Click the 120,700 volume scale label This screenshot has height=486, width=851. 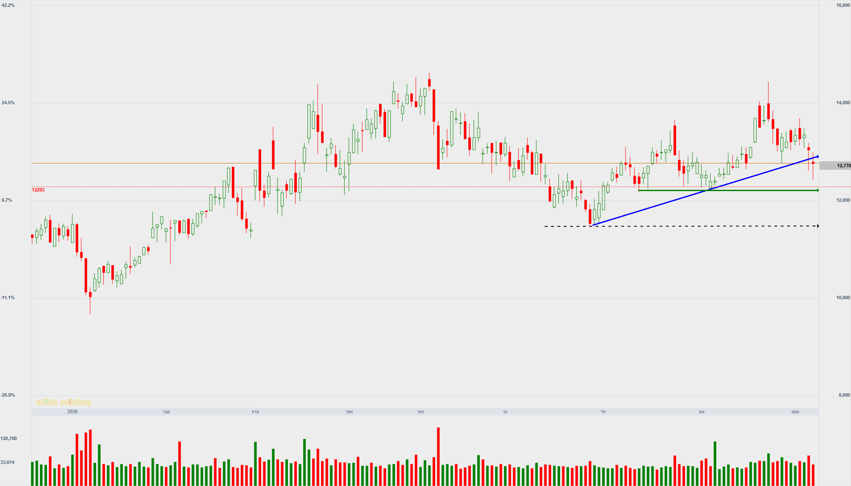pos(9,438)
